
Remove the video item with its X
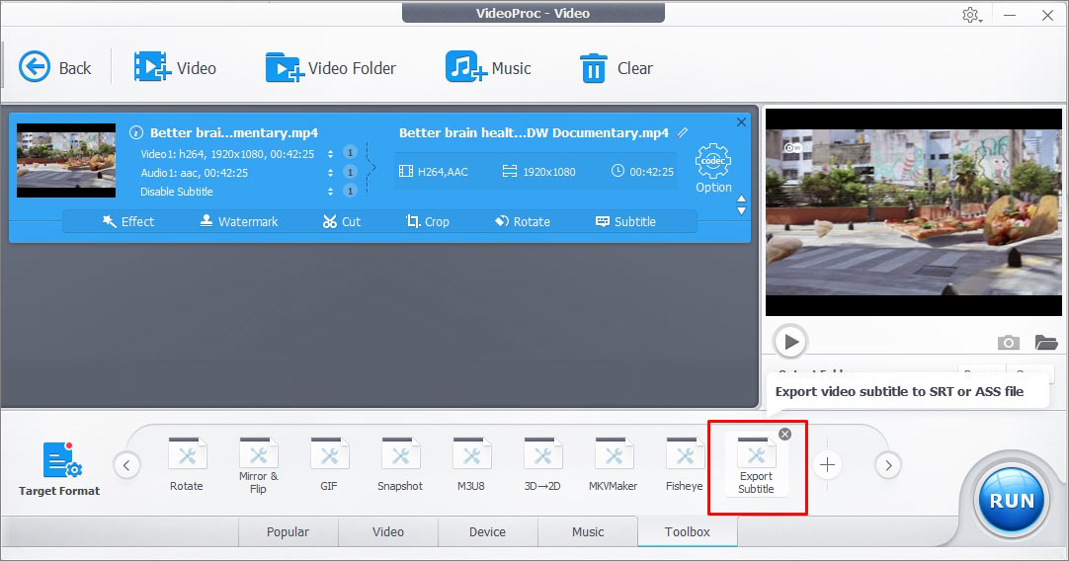coord(741,122)
